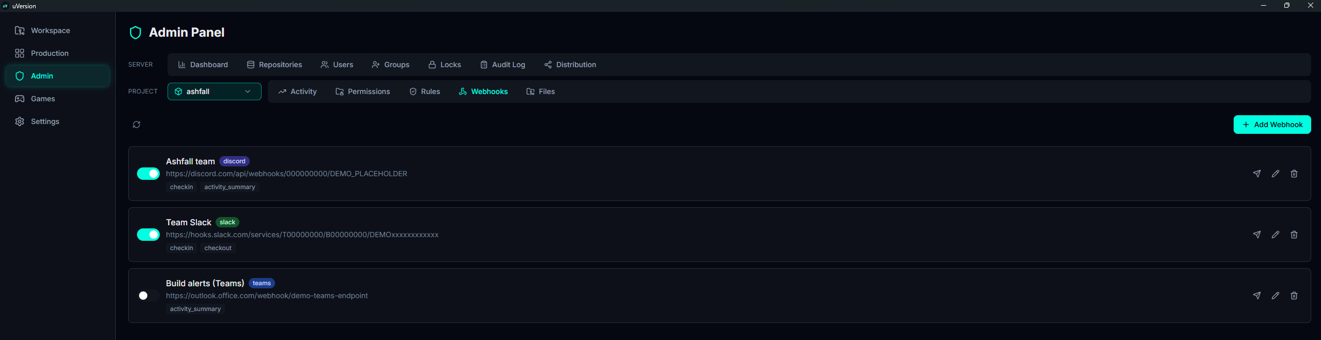
Task: Switch to the Users tab
Action: pos(337,65)
